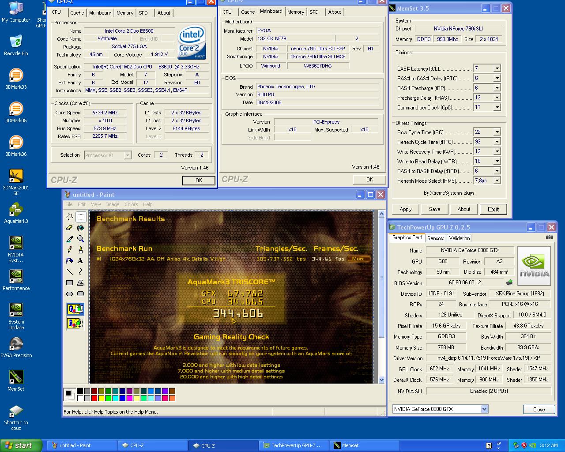This screenshot has height=452, width=565.
Task: Launch AquaMark3 from the desktop
Action: pos(16,213)
